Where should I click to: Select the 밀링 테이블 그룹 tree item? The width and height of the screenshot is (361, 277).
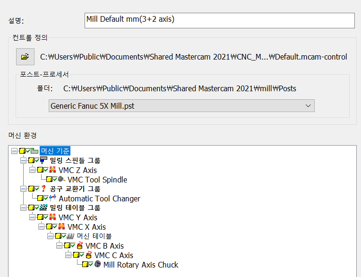[75, 208]
